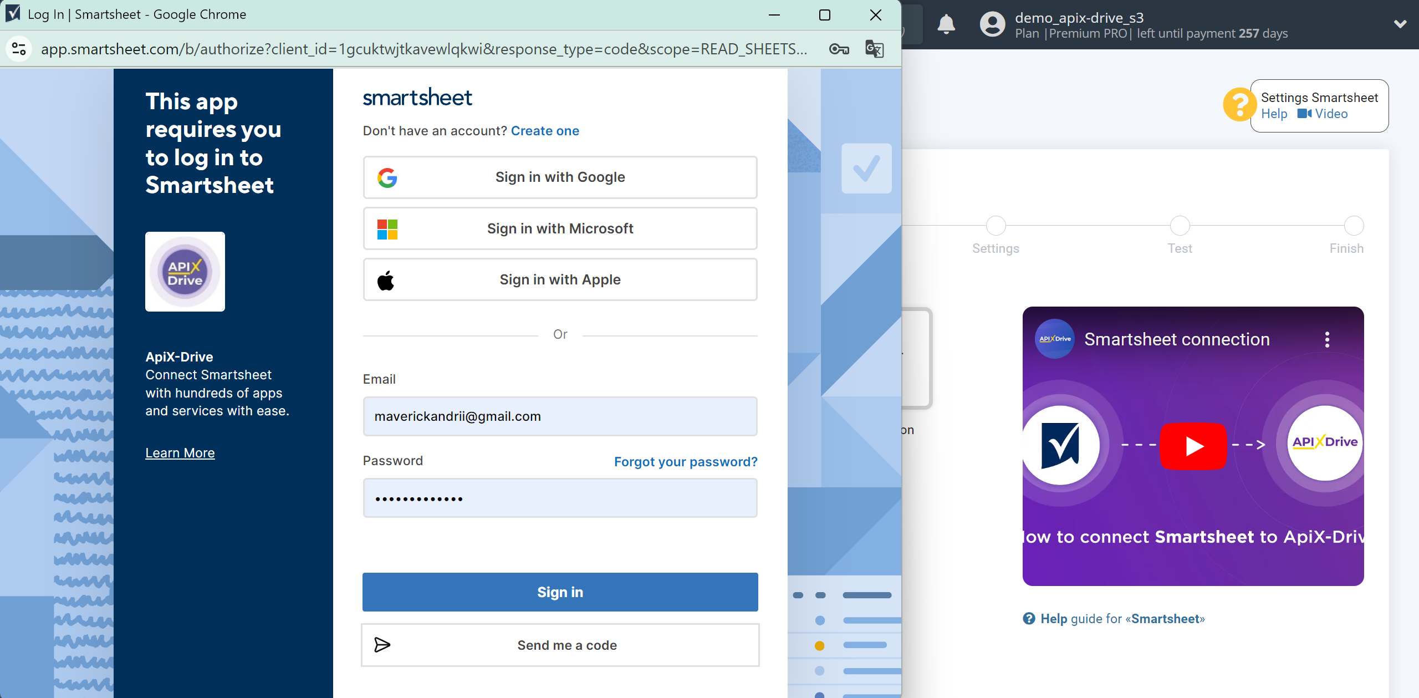This screenshot has height=698, width=1419.
Task: Click the Google sign-in button icon
Action: (x=388, y=177)
